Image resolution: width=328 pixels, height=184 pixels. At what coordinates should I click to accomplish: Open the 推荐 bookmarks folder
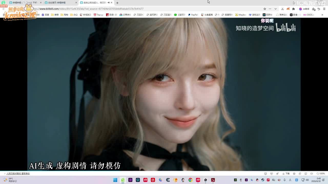[55, 15]
